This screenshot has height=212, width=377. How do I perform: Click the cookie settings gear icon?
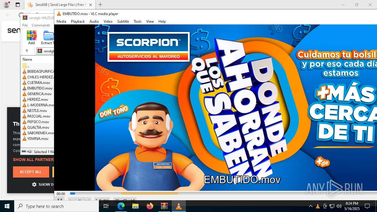click(x=34, y=184)
